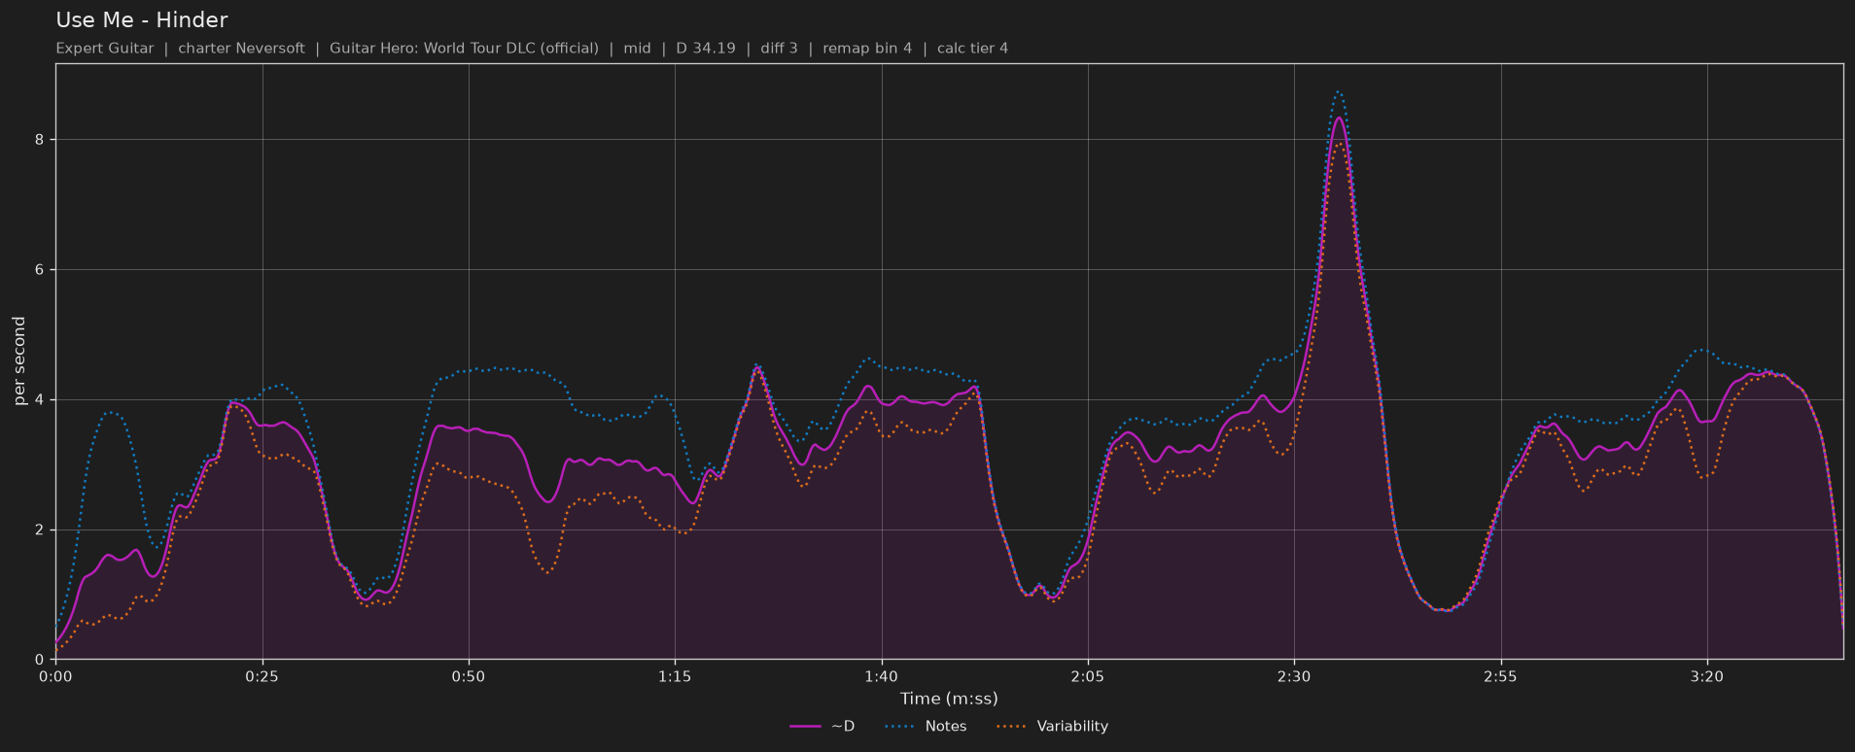Screen dimensions: 1855x752
Task: Click the '0:00' x-axis tick label
Action: click(x=55, y=676)
